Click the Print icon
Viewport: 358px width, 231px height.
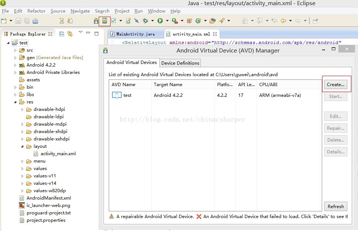point(35,21)
